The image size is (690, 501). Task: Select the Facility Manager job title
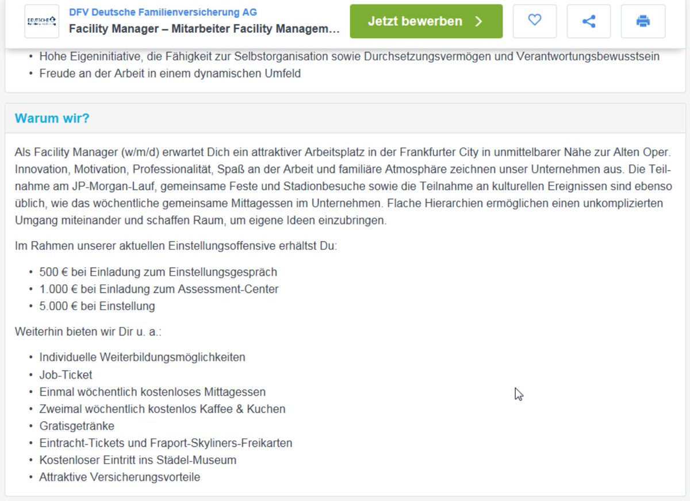click(x=204, y=29)
